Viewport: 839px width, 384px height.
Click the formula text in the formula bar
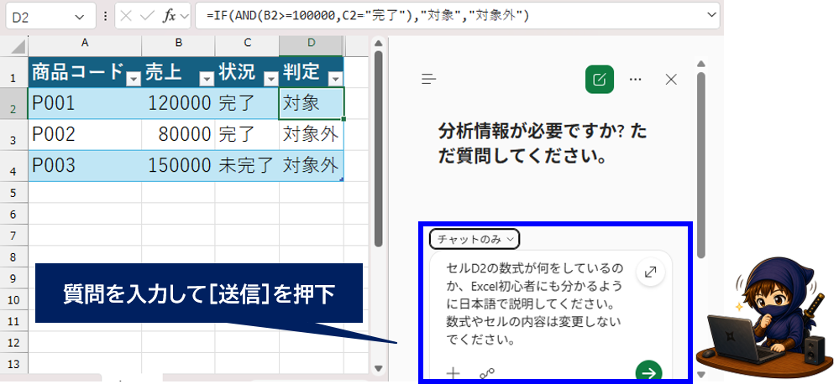(x=370, y=16)
